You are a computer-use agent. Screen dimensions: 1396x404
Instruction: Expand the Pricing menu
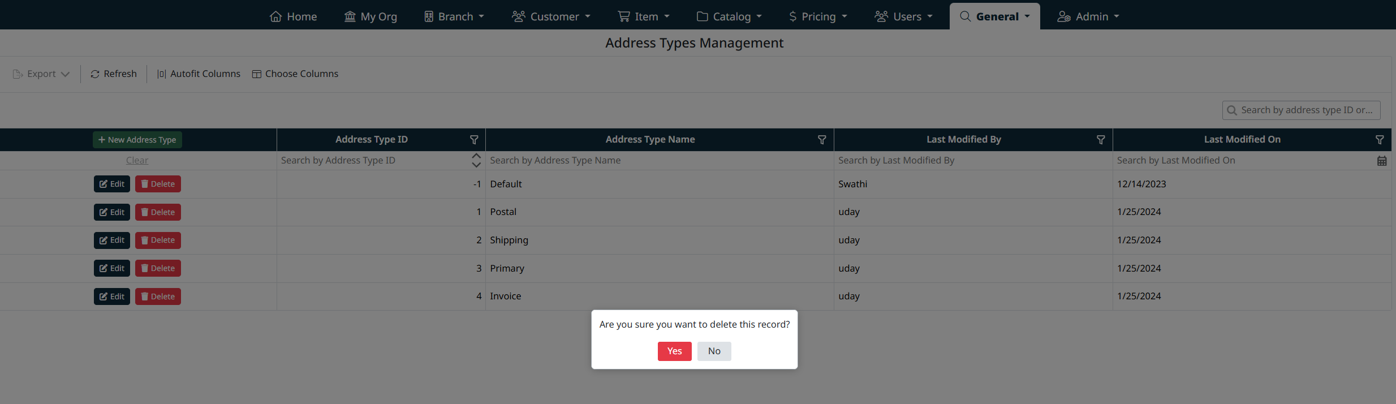point(818,16)
